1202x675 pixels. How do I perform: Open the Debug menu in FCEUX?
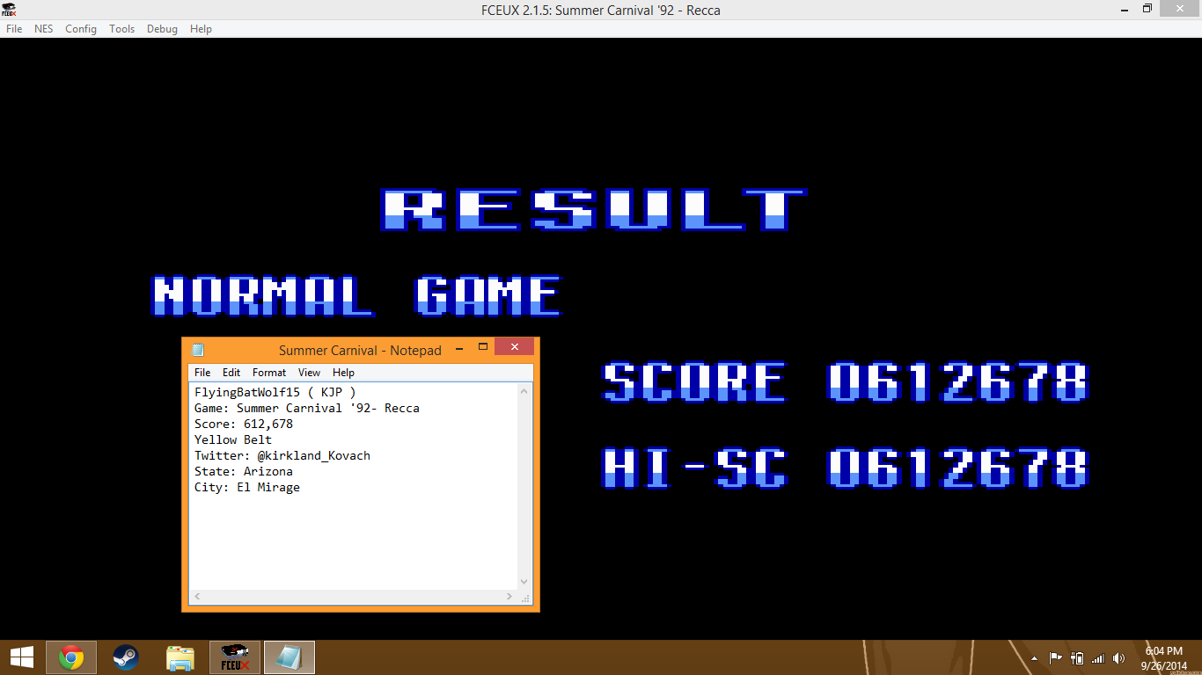coord(162,29)
